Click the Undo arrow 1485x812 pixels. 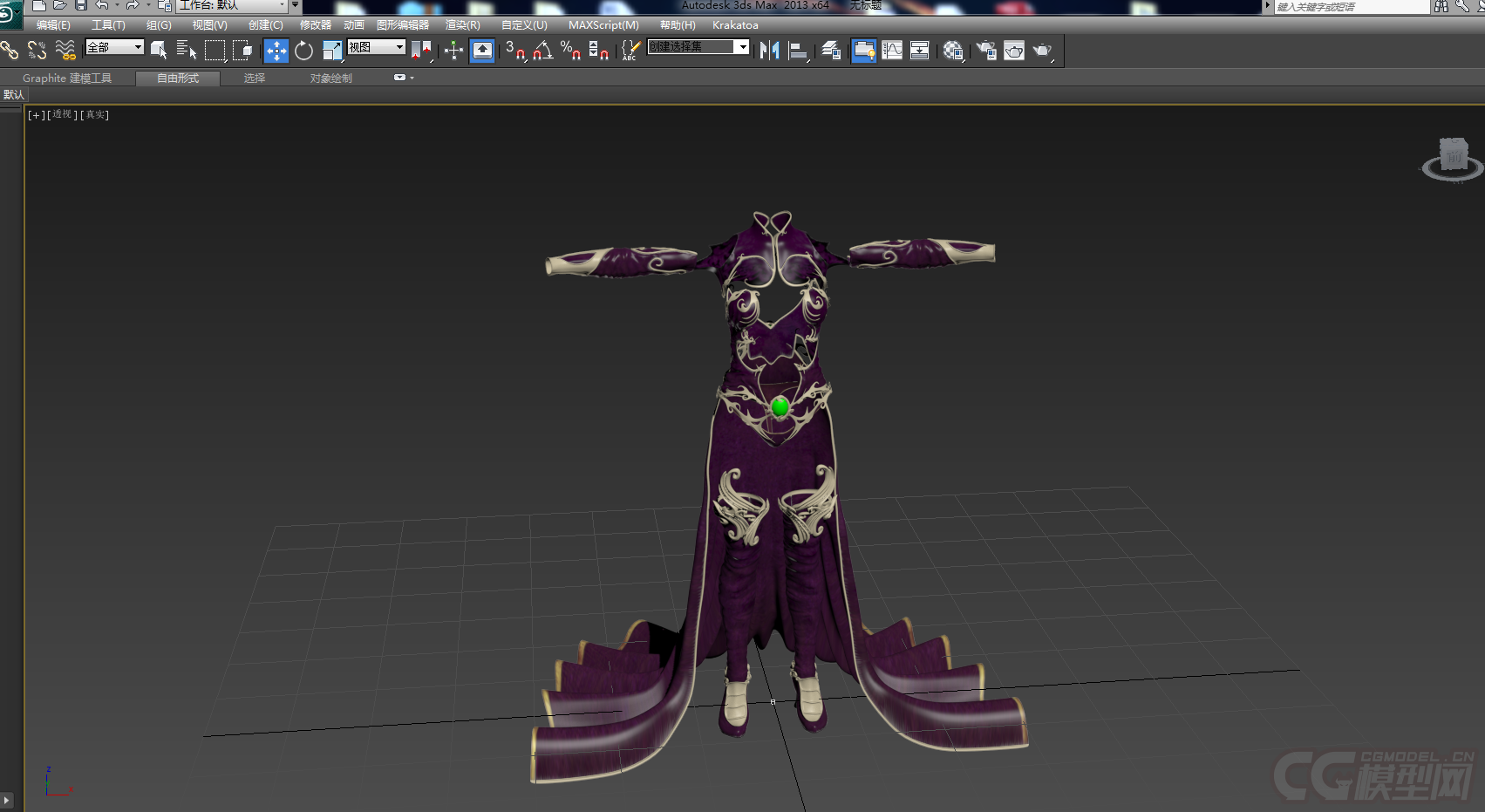[x=102, y=5]
